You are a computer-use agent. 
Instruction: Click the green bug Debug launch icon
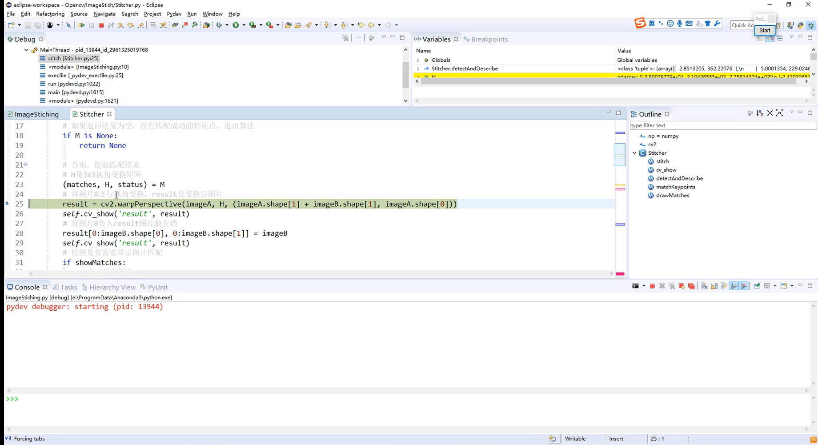pos(219,25)
